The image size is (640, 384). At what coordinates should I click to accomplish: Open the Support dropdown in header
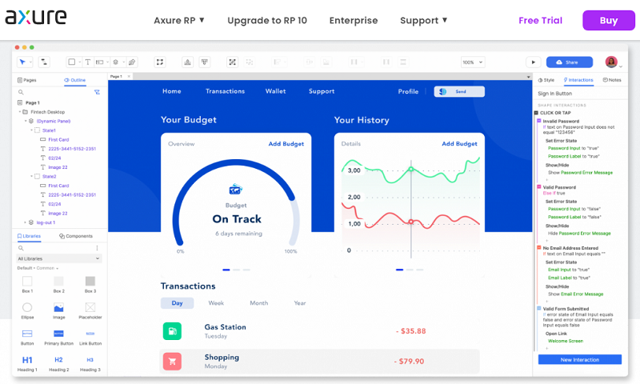[x=424, y=21]
